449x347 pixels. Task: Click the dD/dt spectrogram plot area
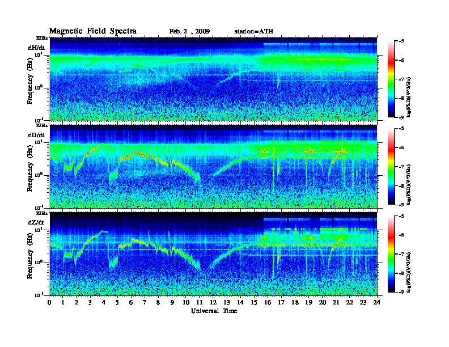(213, 167)
